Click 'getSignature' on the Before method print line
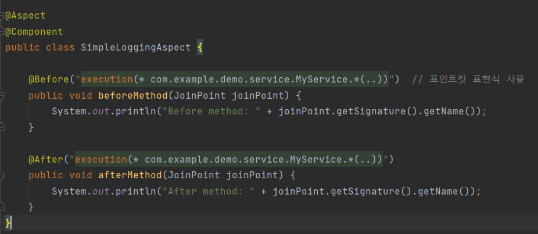 [371, 111]
